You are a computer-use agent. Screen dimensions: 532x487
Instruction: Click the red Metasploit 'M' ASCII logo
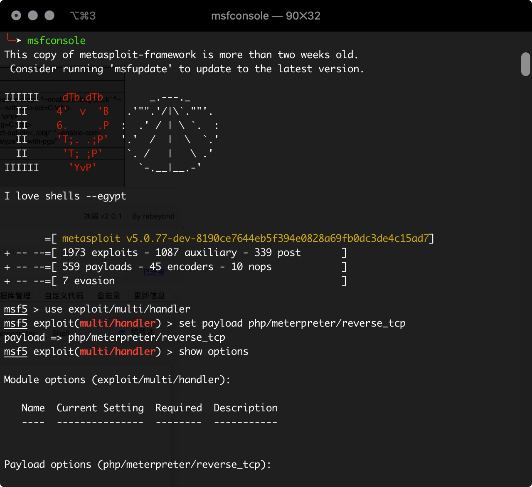(x=83, y=132)
